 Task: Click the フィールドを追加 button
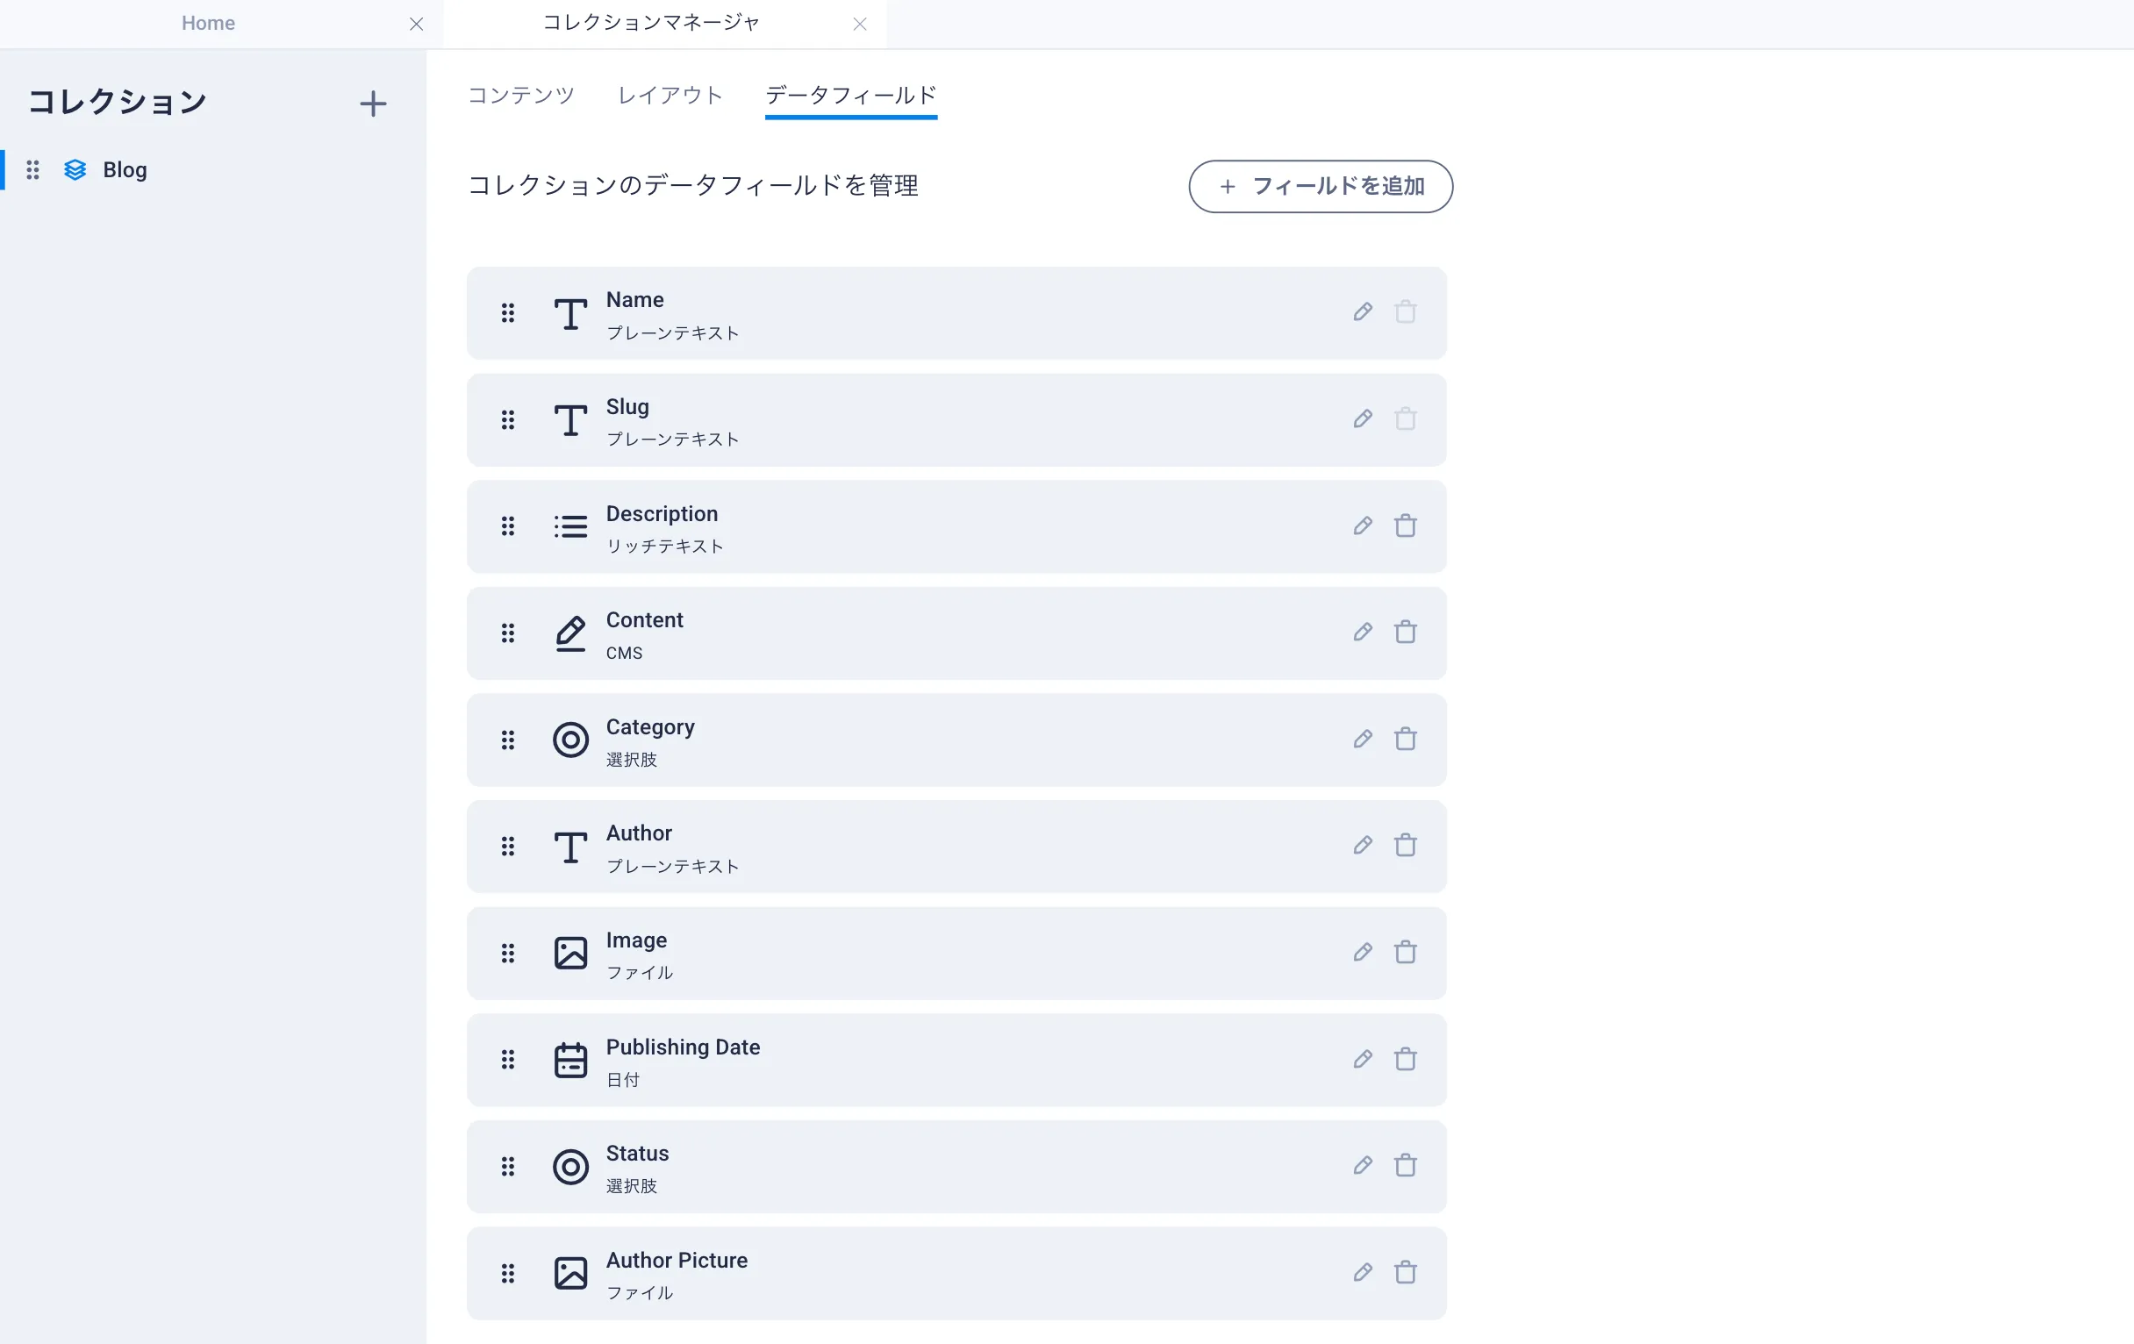tap(1321, 186)
